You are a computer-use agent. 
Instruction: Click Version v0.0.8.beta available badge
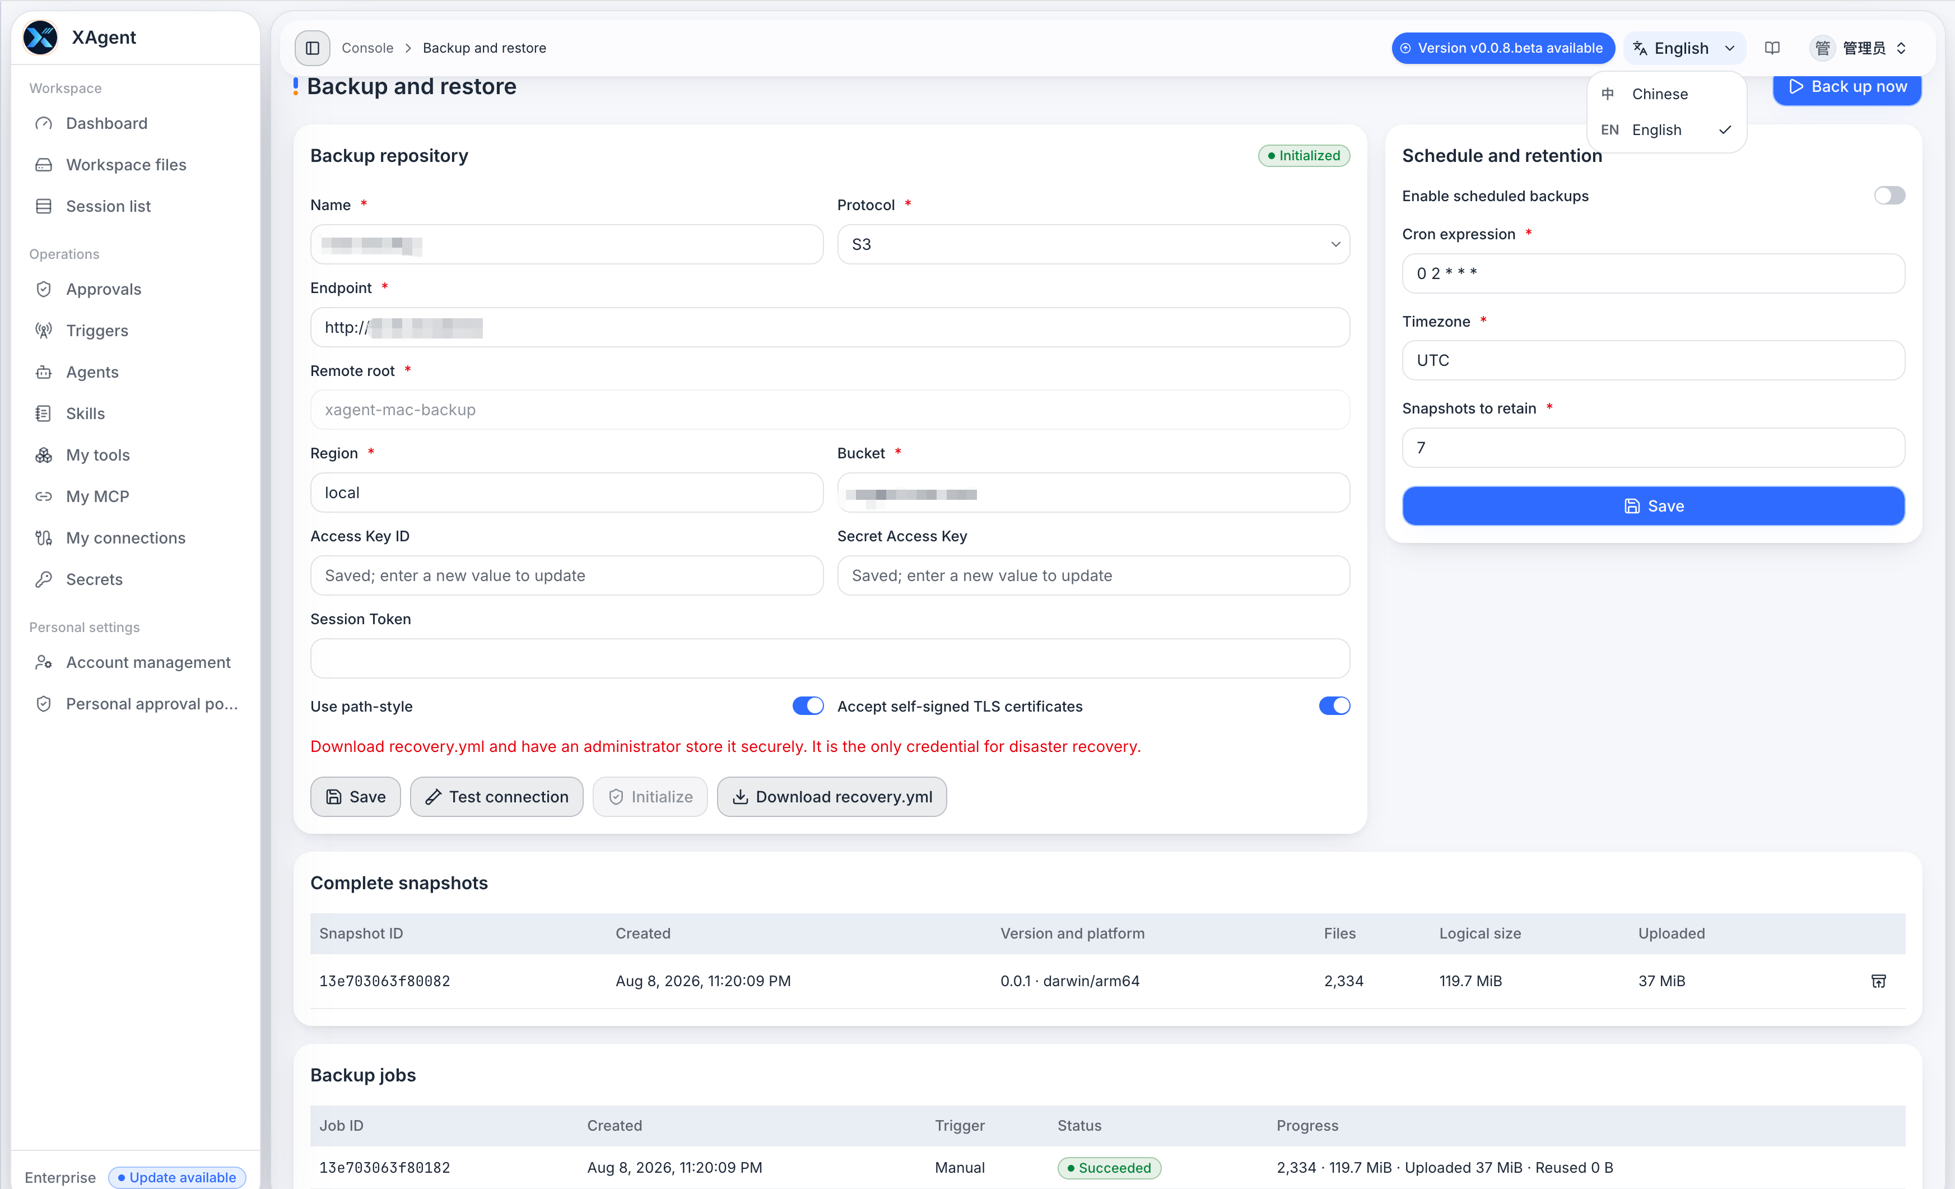1503,48
